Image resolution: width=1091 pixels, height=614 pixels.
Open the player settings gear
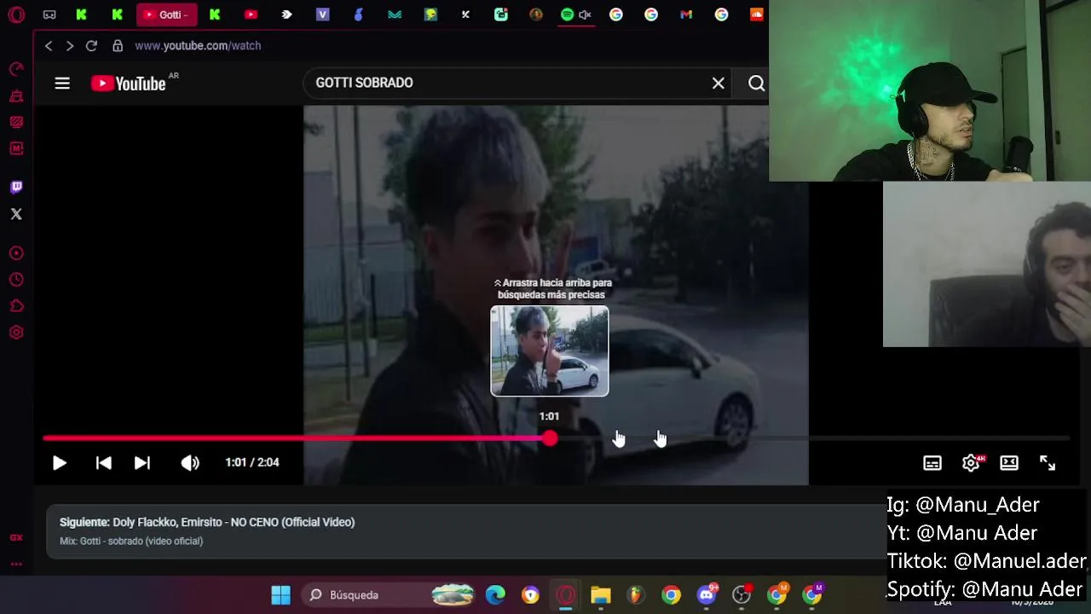(971, 463)
